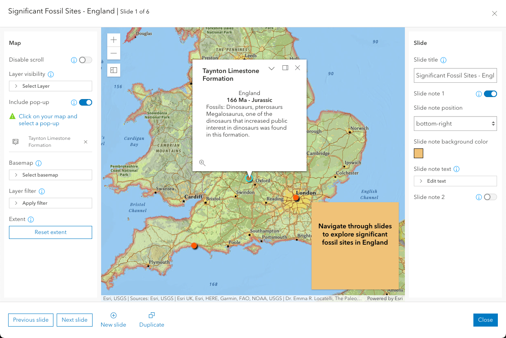Click the warning triangle beside pop-up hint
The height and width of the screenshot is (338, 506).
[12, 116]
